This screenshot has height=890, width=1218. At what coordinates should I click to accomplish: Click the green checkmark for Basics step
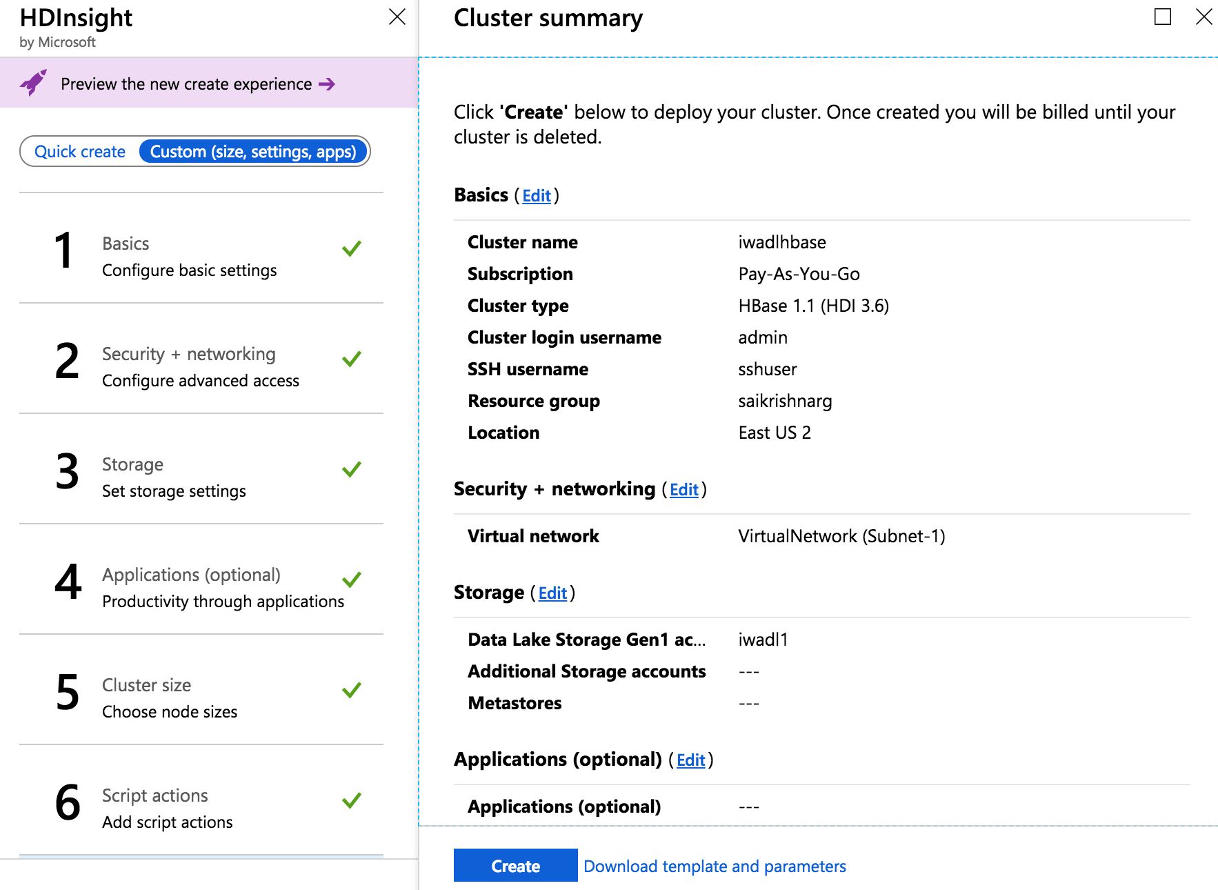click(352, 248)
